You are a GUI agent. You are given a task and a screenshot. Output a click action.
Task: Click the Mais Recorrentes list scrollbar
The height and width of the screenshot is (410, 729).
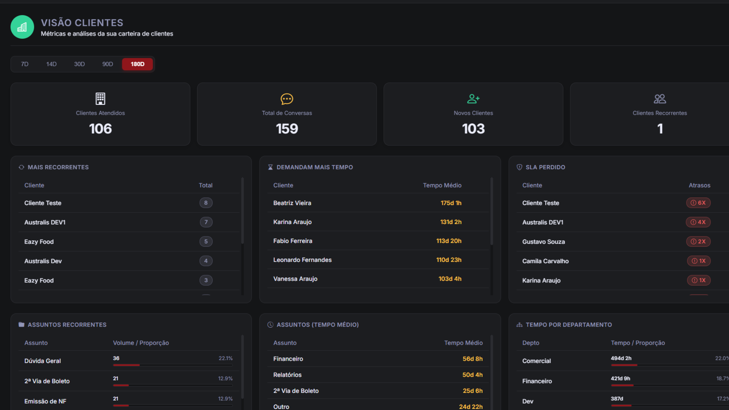(242, 211)
